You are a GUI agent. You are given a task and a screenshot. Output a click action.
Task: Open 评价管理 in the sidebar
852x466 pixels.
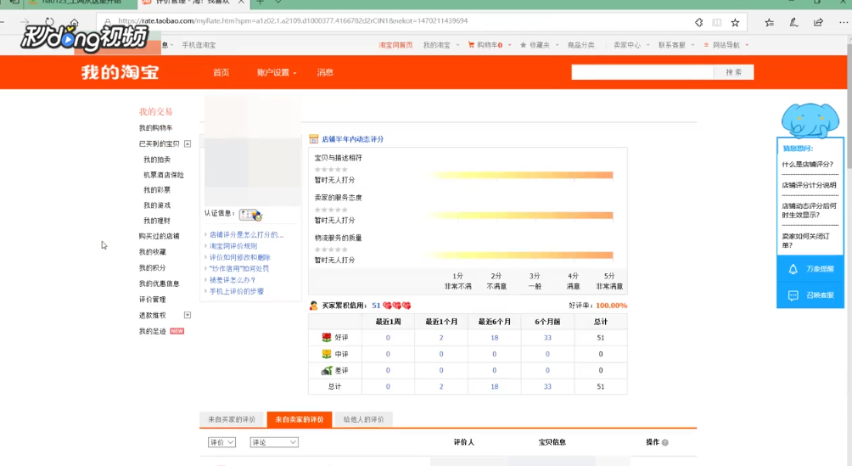coord(152,300)
